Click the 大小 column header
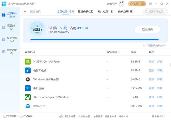Screen dimensions: 171x120 click(133, 52)
